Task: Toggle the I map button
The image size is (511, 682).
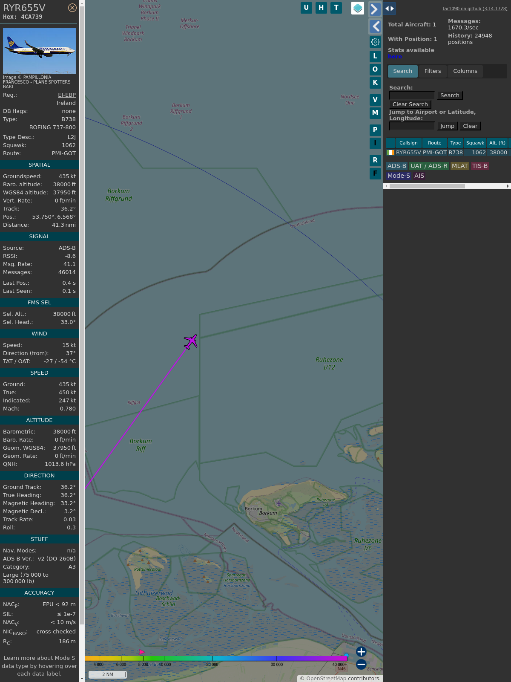Action: 375,143
